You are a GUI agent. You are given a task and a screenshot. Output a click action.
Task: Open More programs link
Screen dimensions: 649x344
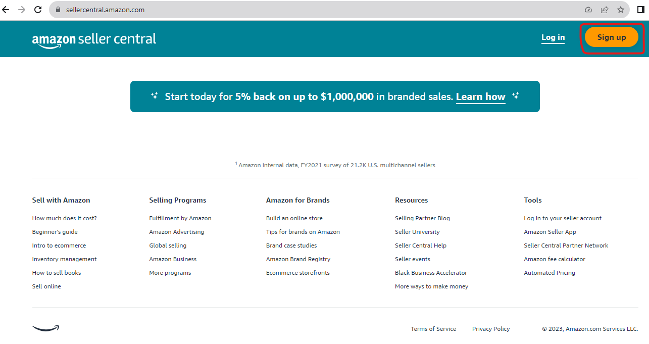(x=170, y=273)
